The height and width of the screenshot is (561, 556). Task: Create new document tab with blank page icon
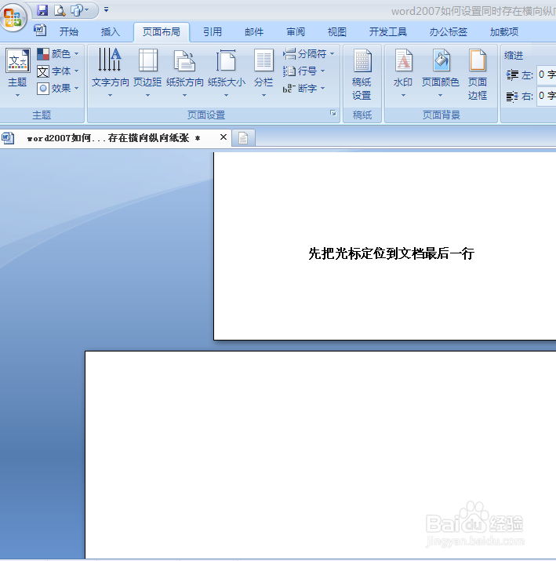point(244,138)
